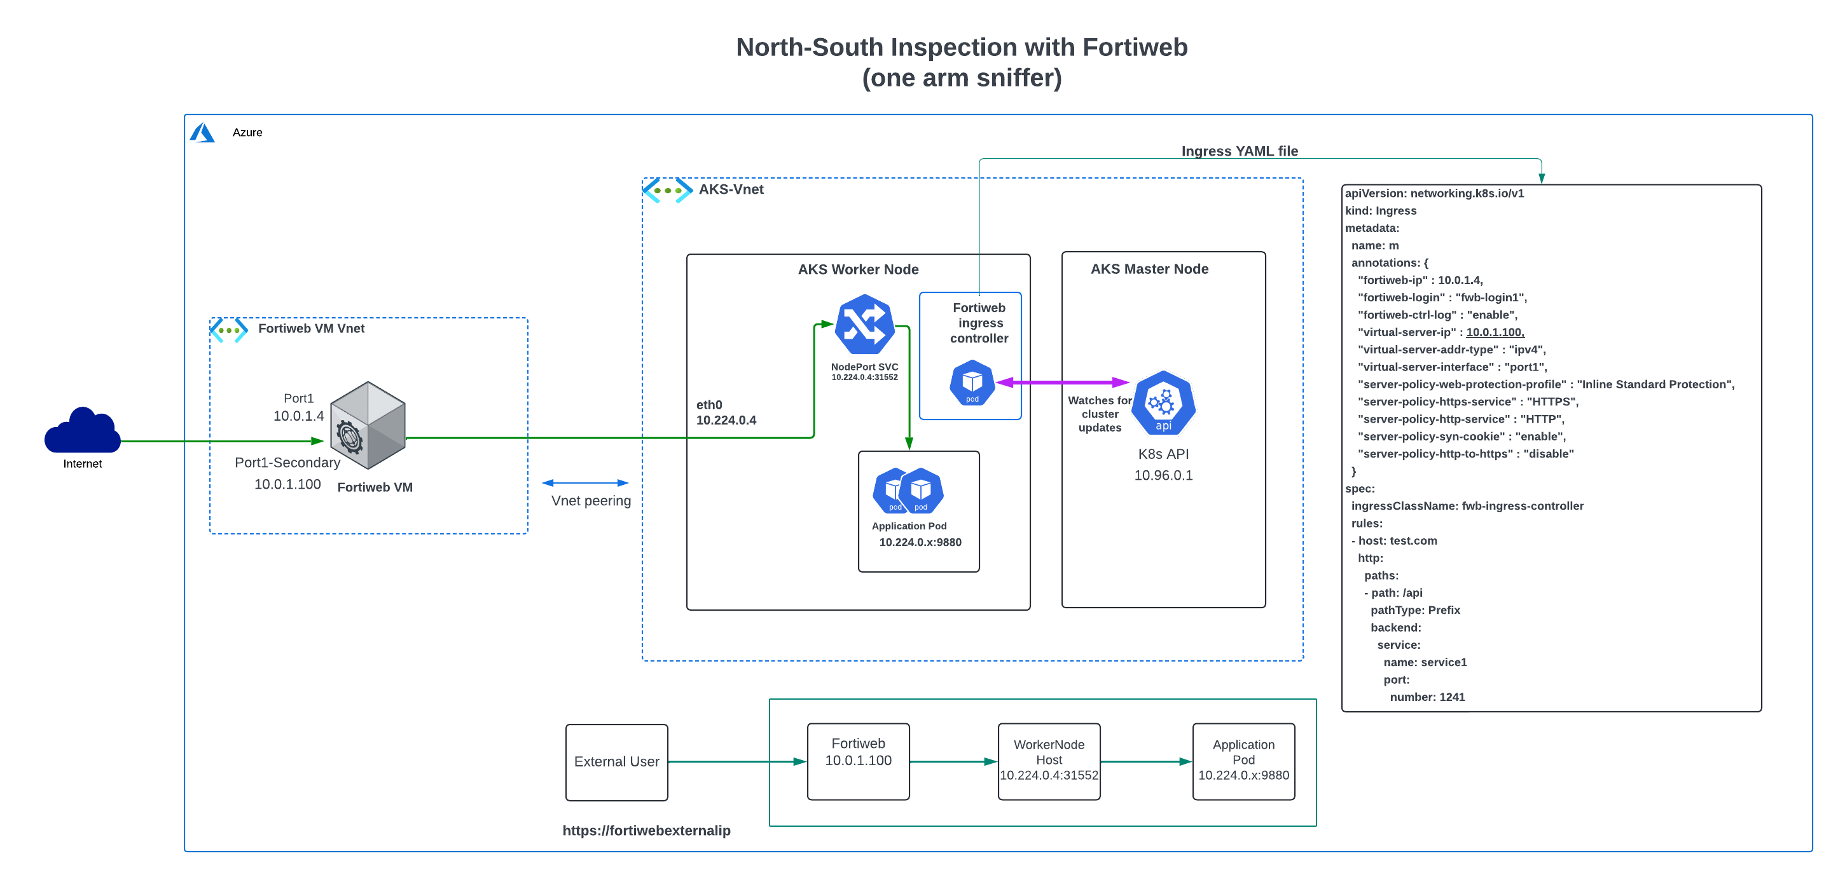Viewport: 1838px width, 877px height.
Task: Click the NodePort SVC hexagon icon
Action: (864, 324)
